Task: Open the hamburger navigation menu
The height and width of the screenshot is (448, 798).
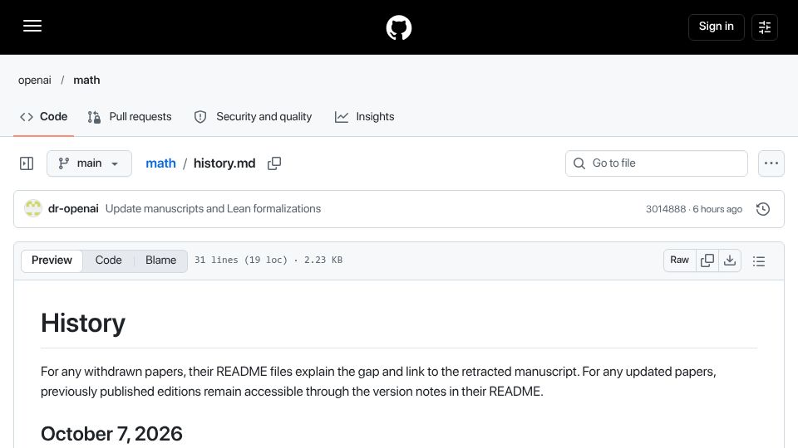Action: [32, 27]
